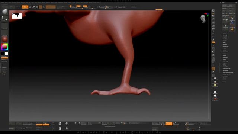Select the orange-highlighted tool thumbnail in Tool palette
The image size is (238, 134).
point(232,29)
